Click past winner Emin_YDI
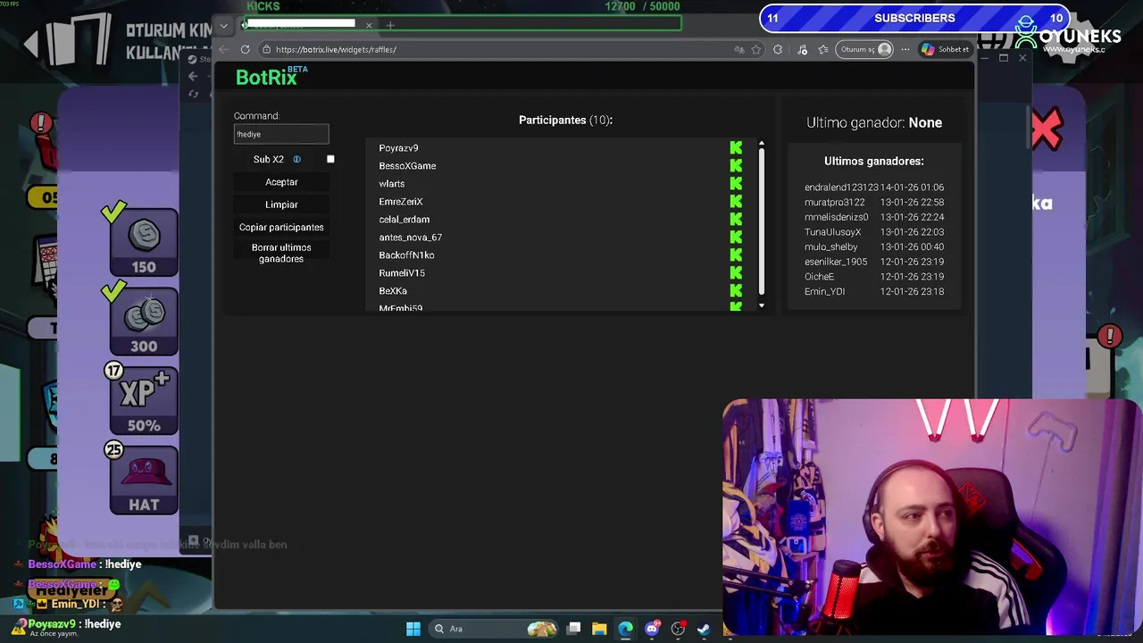Screen dimensions: 1143x643 (825, 292)
